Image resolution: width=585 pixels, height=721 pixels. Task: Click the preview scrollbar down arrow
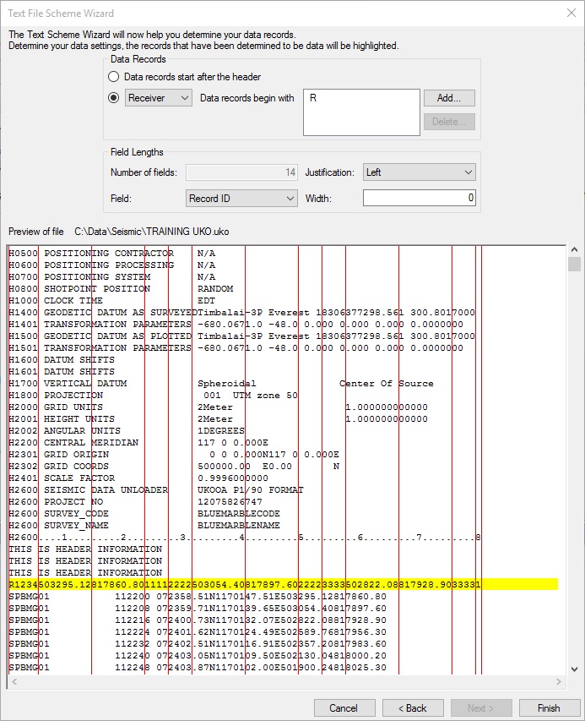[574, 669]
